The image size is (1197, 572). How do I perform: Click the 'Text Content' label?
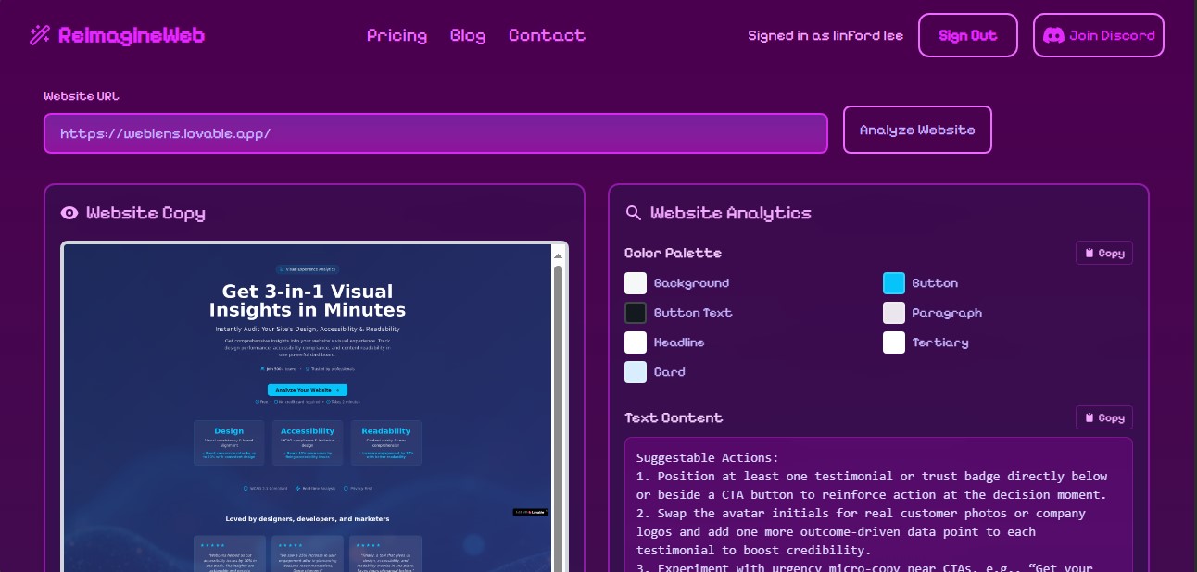click(x=674, y=417)
